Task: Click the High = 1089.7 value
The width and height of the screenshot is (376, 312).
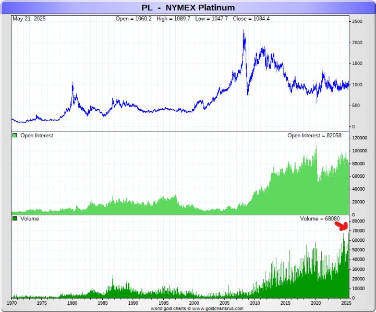Action: (173, 19)
